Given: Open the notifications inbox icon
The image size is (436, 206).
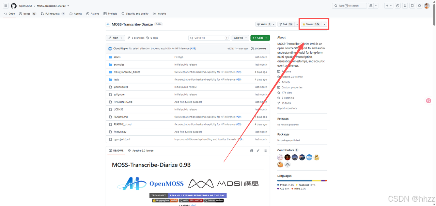Looking at the screenshot, I should point(420,6).
